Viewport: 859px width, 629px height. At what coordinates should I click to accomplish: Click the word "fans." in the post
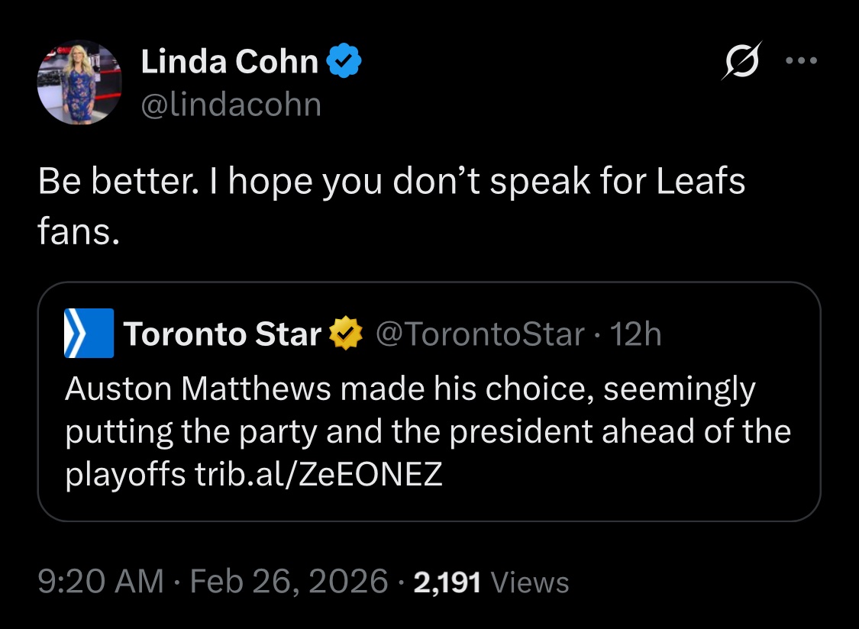tap(79, 232)
